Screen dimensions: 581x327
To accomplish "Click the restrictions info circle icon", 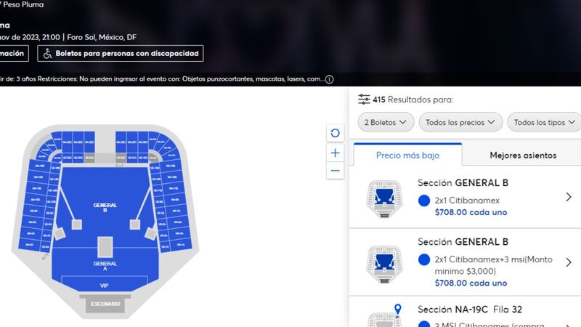I will (329, 79).
